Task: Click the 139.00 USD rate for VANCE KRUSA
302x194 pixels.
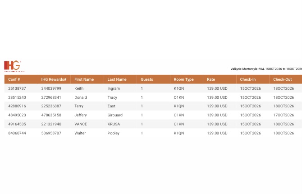Action: [x=217, y=124]
